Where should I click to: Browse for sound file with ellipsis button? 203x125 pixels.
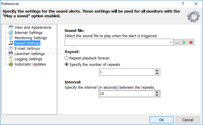177,42
